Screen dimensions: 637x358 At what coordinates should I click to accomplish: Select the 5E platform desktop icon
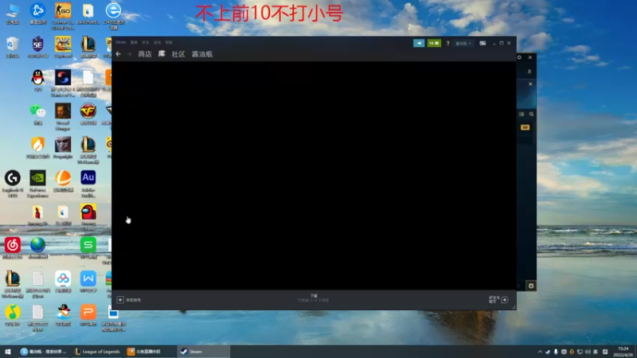click(37, 47)
